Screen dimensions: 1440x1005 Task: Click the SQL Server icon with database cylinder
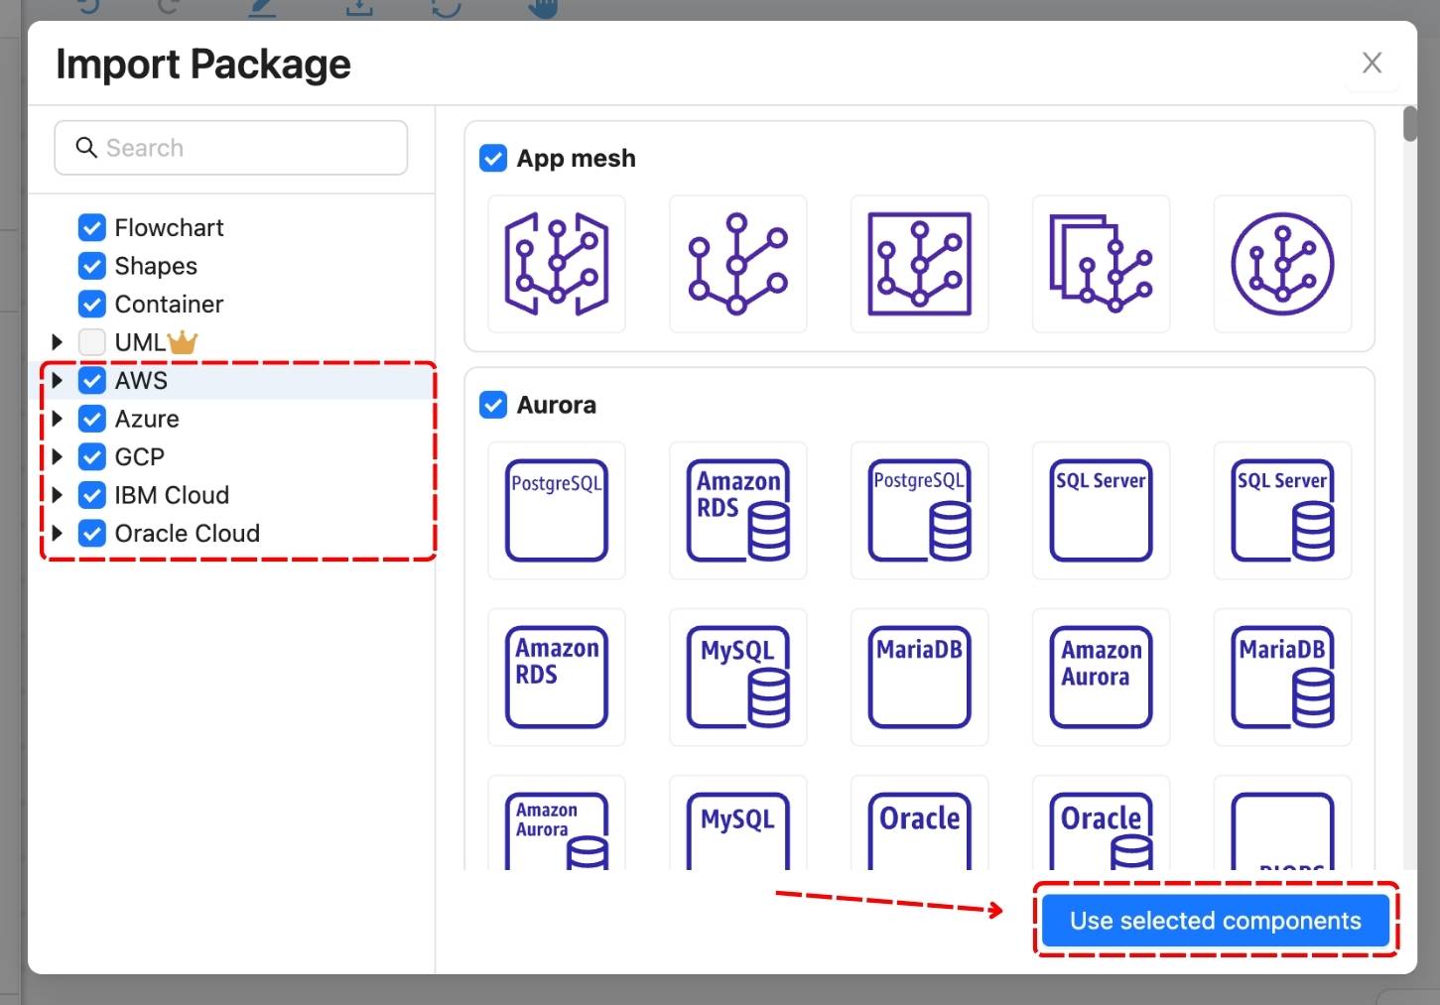pos(1281,510)
